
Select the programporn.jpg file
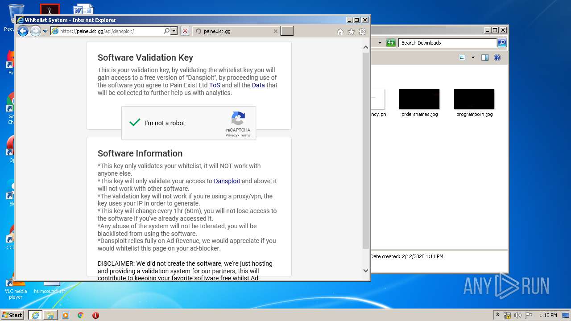pyautogui.click(x=474, y=103)
